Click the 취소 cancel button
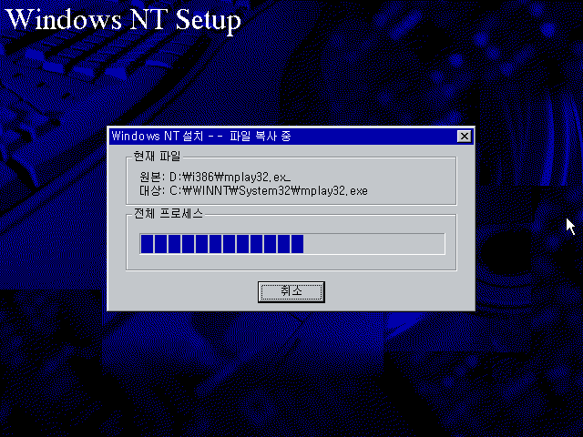 pos(291,291)
